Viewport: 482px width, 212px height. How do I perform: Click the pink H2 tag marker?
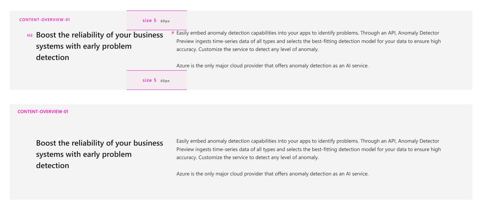pos(30,35)
